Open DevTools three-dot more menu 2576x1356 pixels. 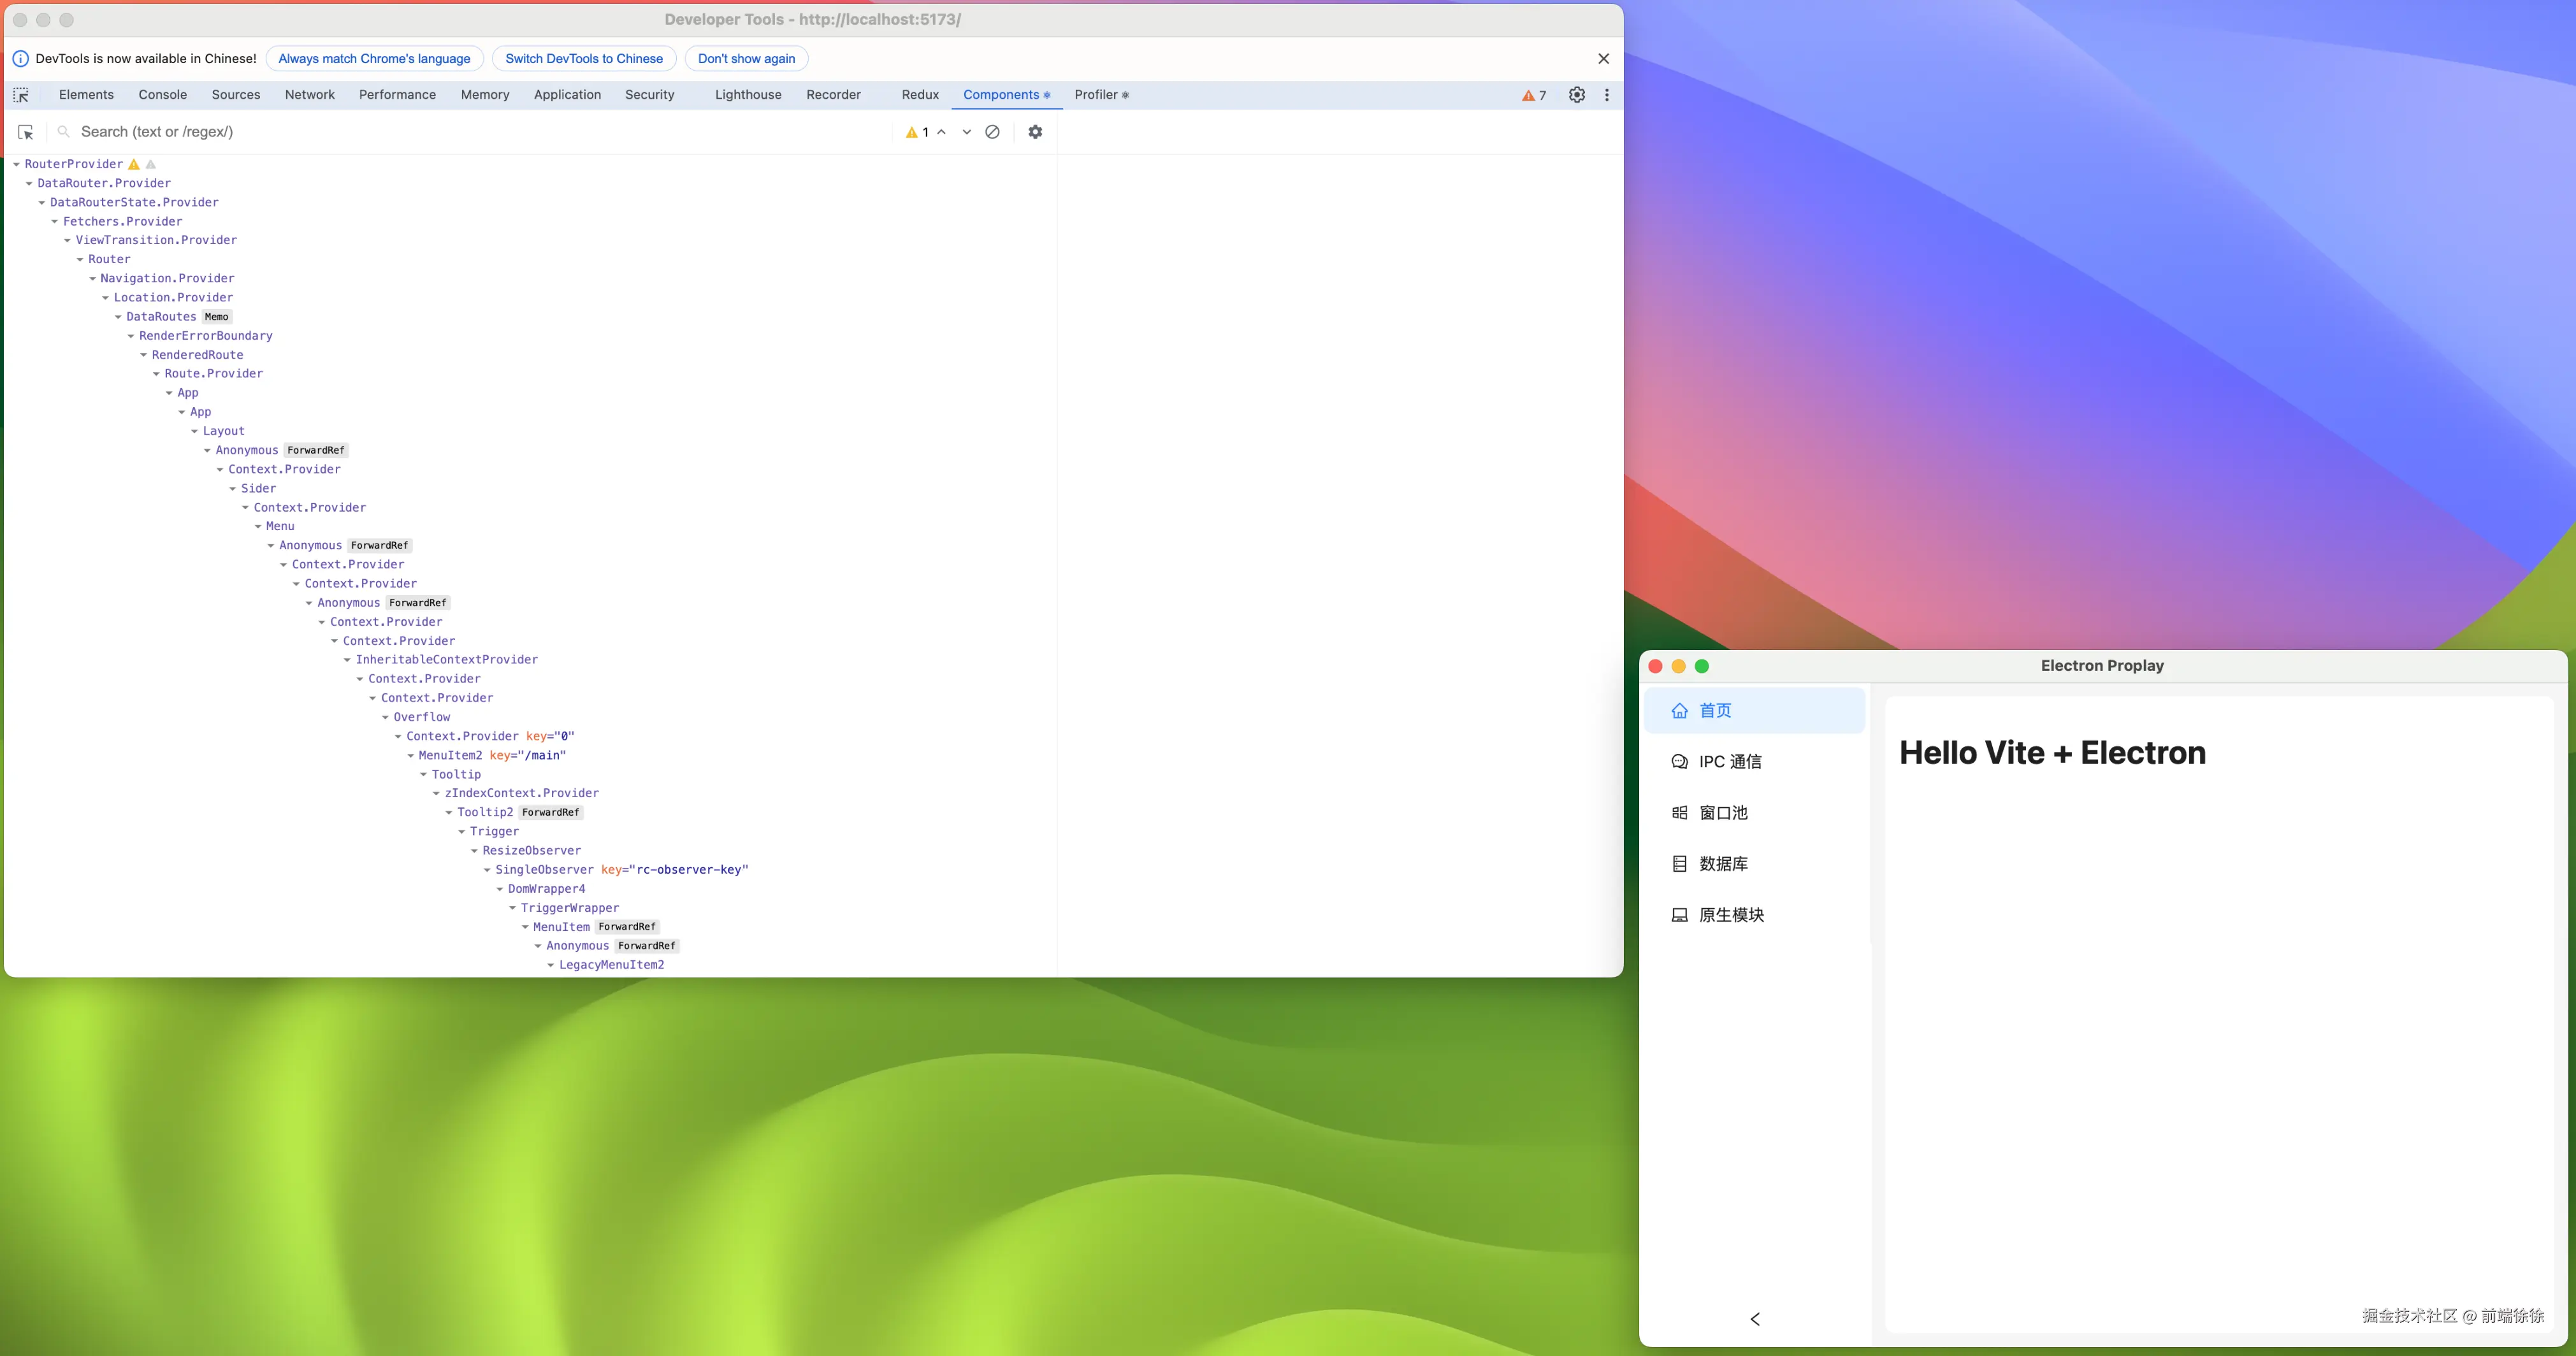point(1607,95)
